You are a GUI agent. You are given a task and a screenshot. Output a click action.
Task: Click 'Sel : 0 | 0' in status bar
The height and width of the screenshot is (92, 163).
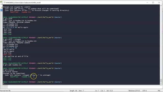pyautogui.click(x=110, y=91)
